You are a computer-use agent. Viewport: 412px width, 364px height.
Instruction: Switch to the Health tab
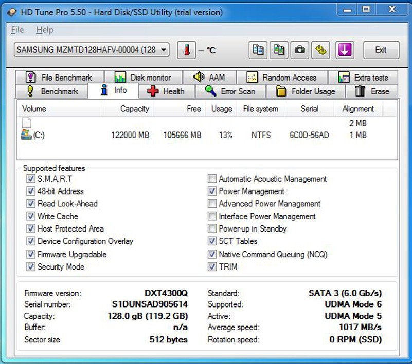166,91
